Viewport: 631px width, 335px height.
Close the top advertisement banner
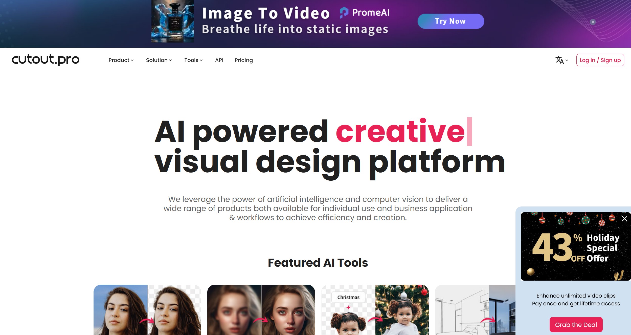(593, 21)
